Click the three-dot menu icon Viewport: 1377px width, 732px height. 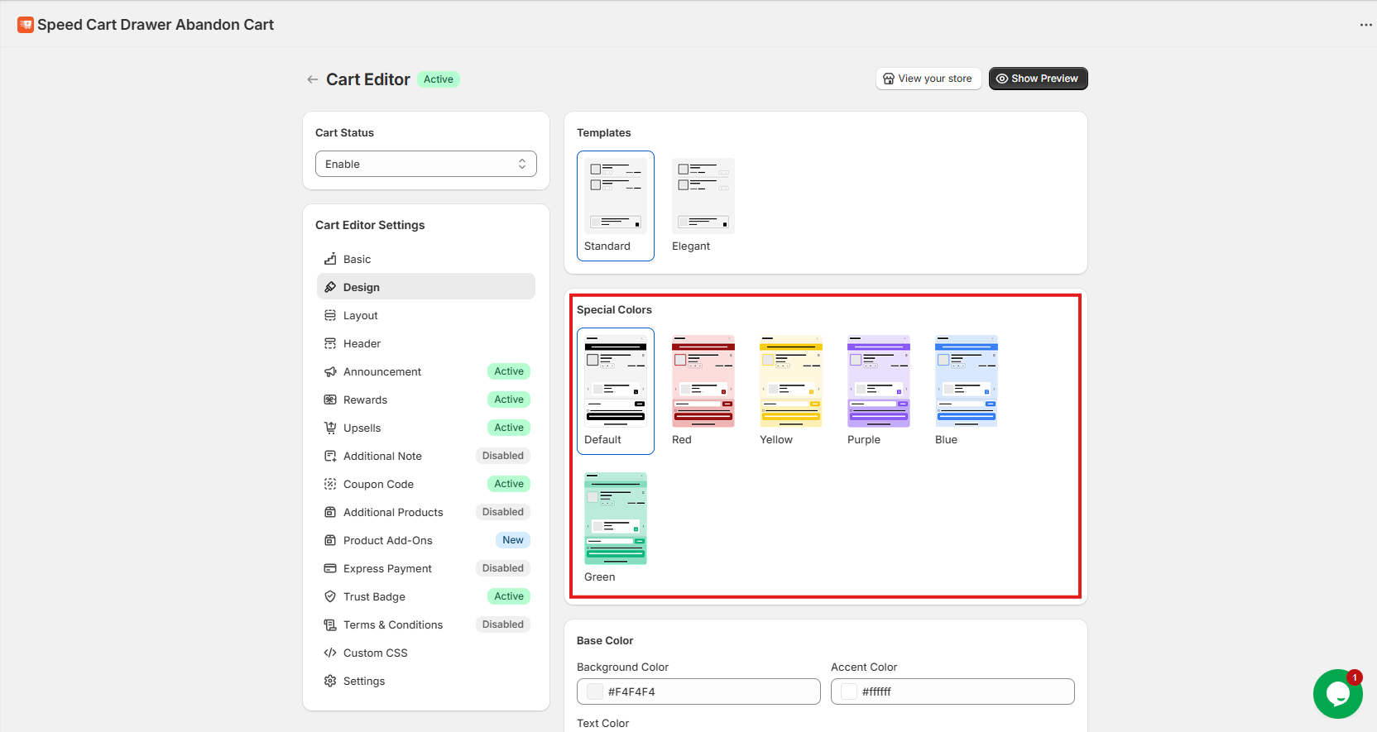pyautogui.click(x=1365, y=25)
